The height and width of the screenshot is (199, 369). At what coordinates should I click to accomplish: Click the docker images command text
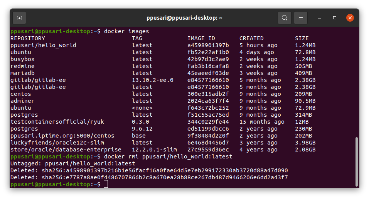point(126,31)
